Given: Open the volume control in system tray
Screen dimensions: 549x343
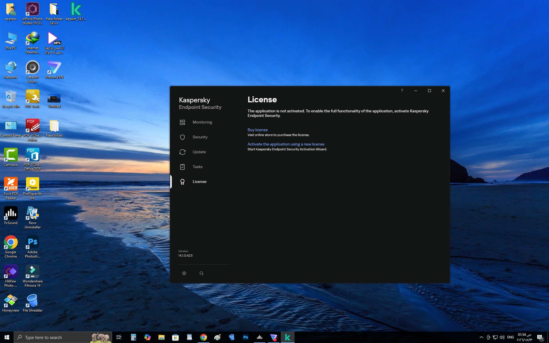Looking at the screenshot, I should tap(502, 337).
